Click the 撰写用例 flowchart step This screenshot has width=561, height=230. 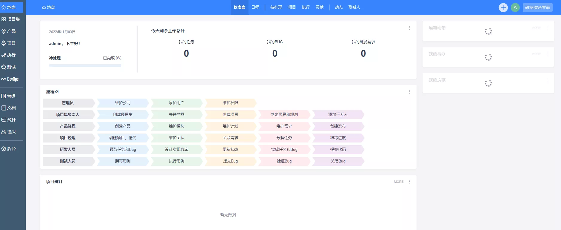[x=123, y=161]
